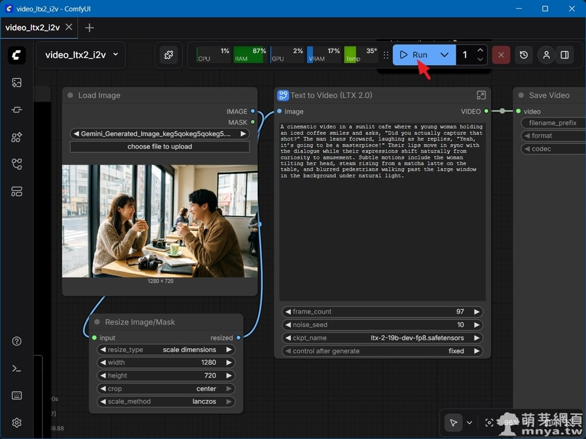The image size is (586, 439).
Task: Open the Templates sidebar icon
Action: pyautogui.click(x=17, y=191)
